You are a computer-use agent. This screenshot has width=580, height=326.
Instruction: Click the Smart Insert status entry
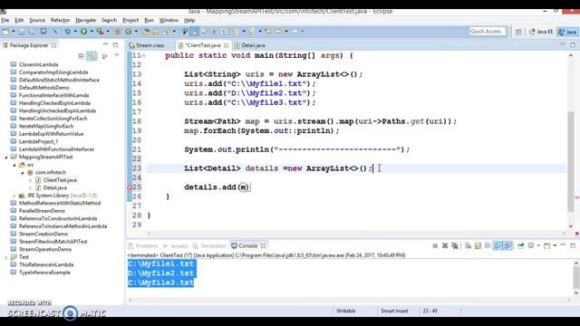(x=394, y=311)
